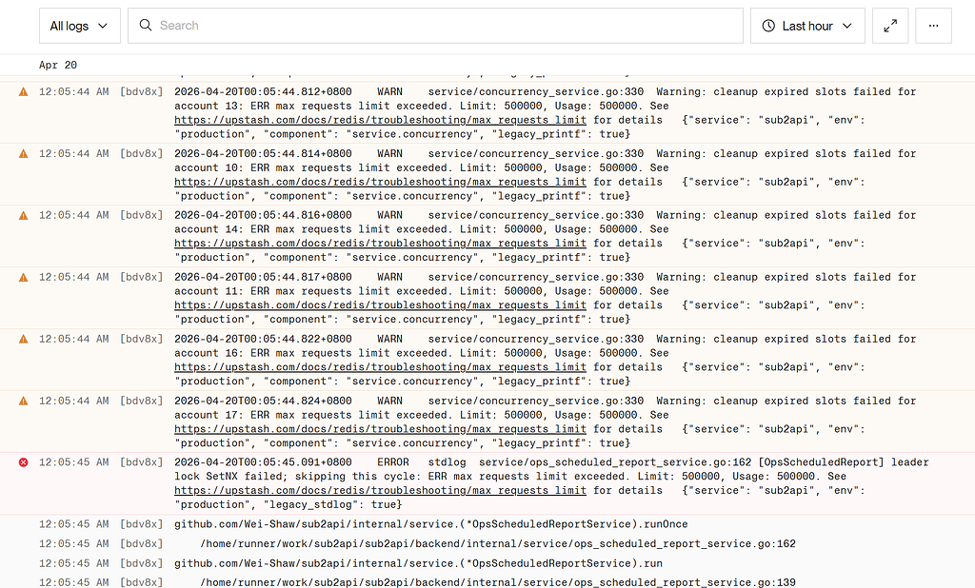Select the trace path ending ops_scheduled_report_service.go:162
Viewport: 975px width, 588px height.
(x=497, y=544)
